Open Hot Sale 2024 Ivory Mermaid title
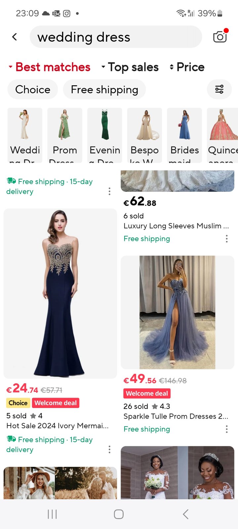The image size is (238, 529). pyautogui.click(x=58, y=426)
